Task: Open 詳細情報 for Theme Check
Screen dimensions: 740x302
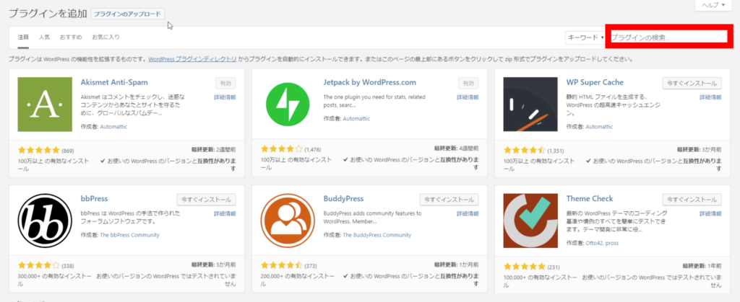Action: coord(710,213)
